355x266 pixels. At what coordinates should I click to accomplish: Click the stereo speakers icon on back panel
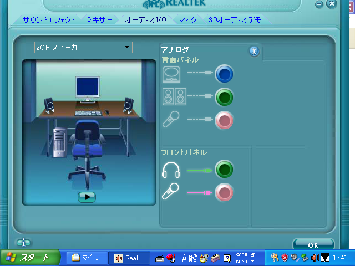pyautogui.click(x=174, y=96)
